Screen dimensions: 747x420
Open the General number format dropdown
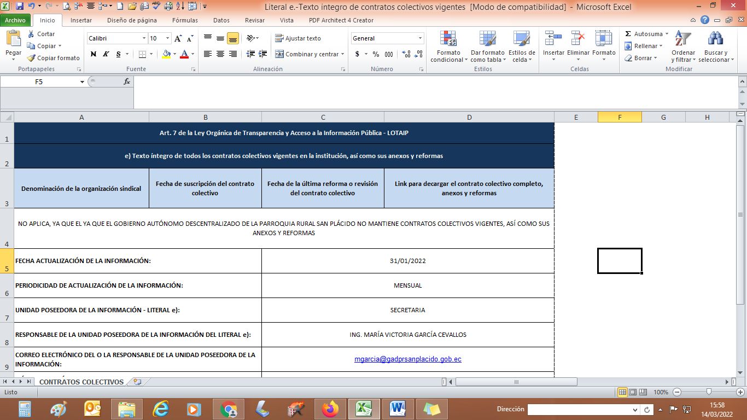(x=420, y=38)
